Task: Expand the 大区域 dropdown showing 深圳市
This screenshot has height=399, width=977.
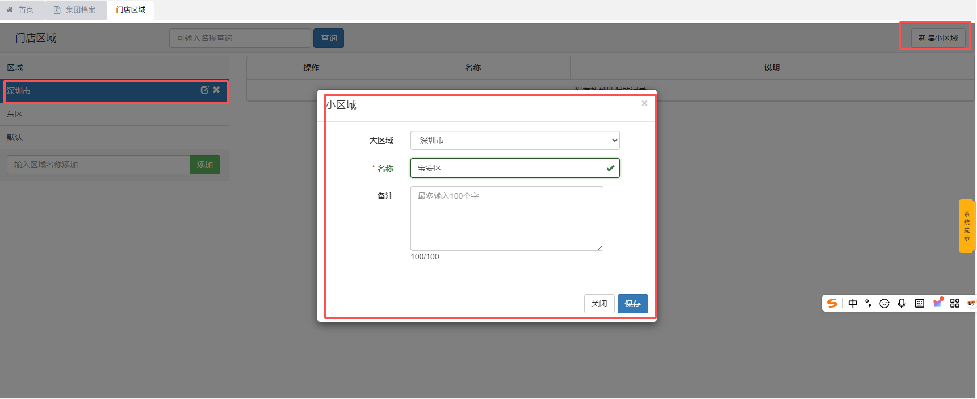Action: pos(514,140)
